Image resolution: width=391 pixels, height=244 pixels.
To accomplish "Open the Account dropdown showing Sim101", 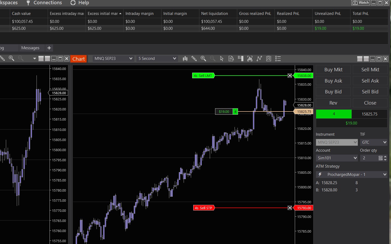I will pyautogui.click(x=337, y=158).
